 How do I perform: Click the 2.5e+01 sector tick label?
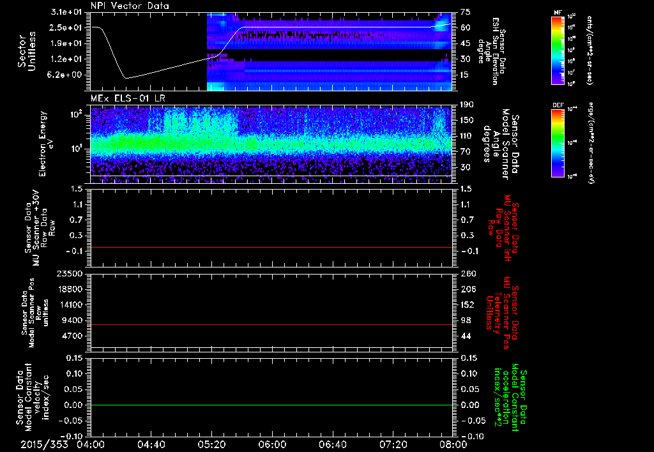[x=66, y=27]
